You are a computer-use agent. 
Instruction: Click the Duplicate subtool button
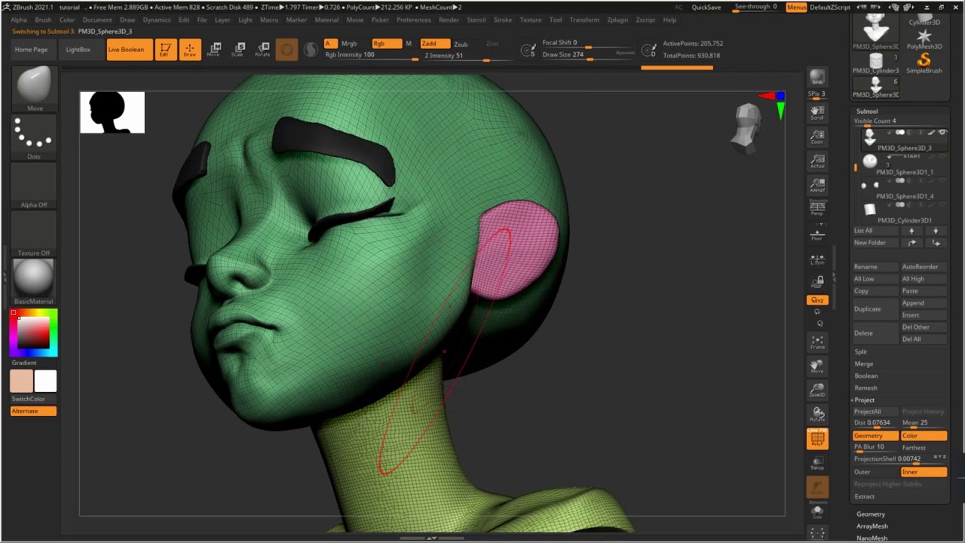(875, 308)
